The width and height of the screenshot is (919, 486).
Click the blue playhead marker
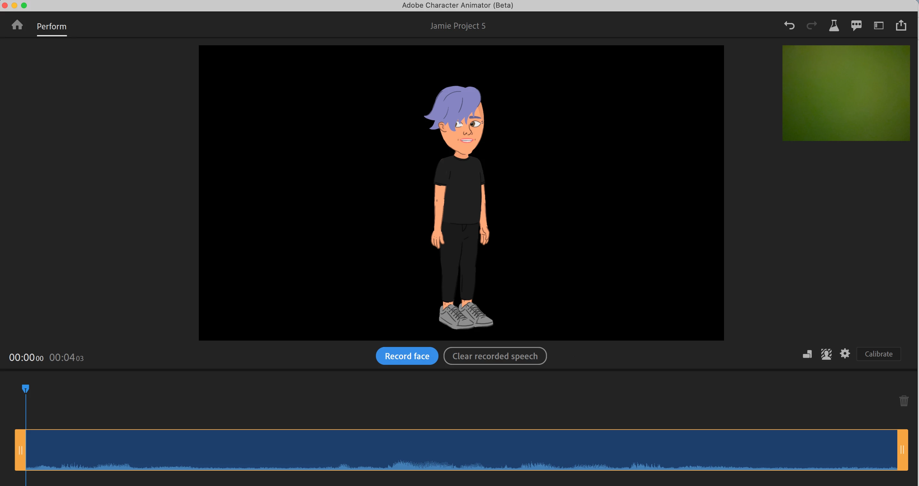click(x=25, y=388)
